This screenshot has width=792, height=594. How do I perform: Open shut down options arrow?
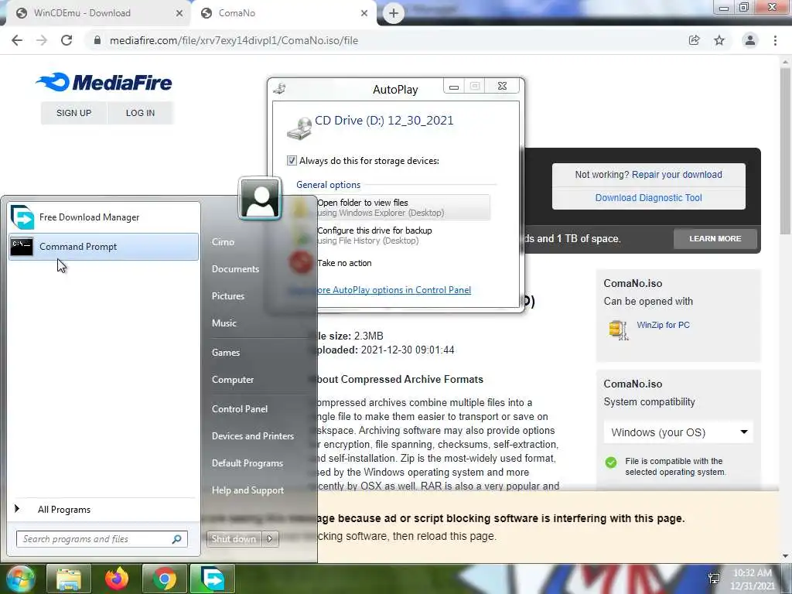(270, 539)
